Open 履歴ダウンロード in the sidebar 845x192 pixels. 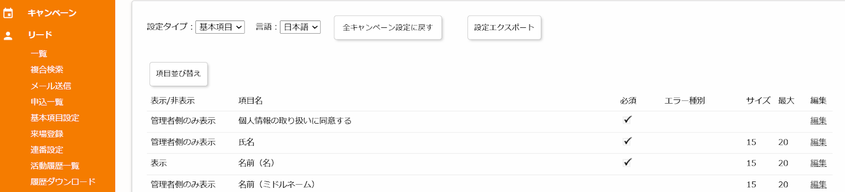coord(63,181)
